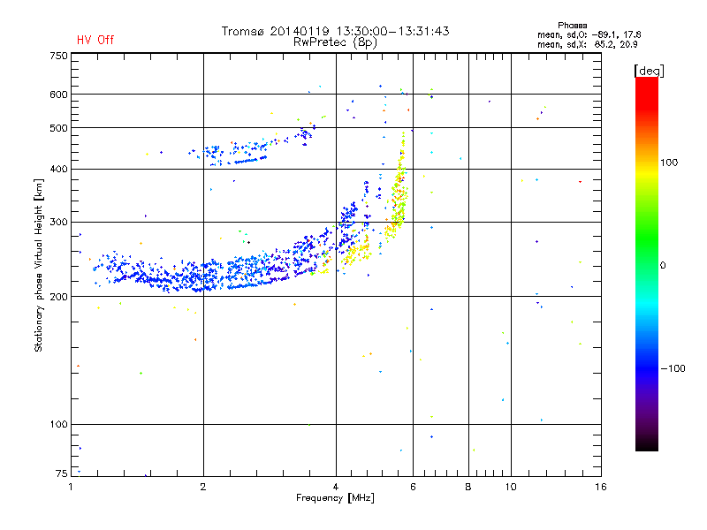Click the x-axis tick label '8'
The image size is (707, 530).
point(468,487)
